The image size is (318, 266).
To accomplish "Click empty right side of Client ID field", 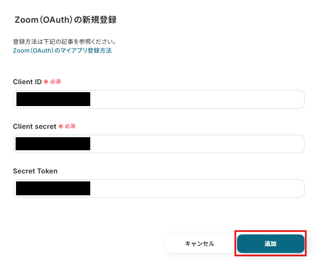I will pyautogui.click(x=197, y=99).
